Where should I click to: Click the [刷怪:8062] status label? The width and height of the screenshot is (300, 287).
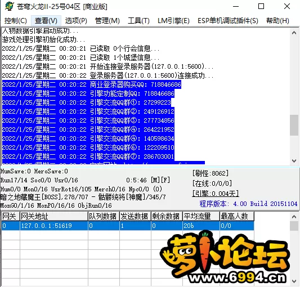pos(211,173)
